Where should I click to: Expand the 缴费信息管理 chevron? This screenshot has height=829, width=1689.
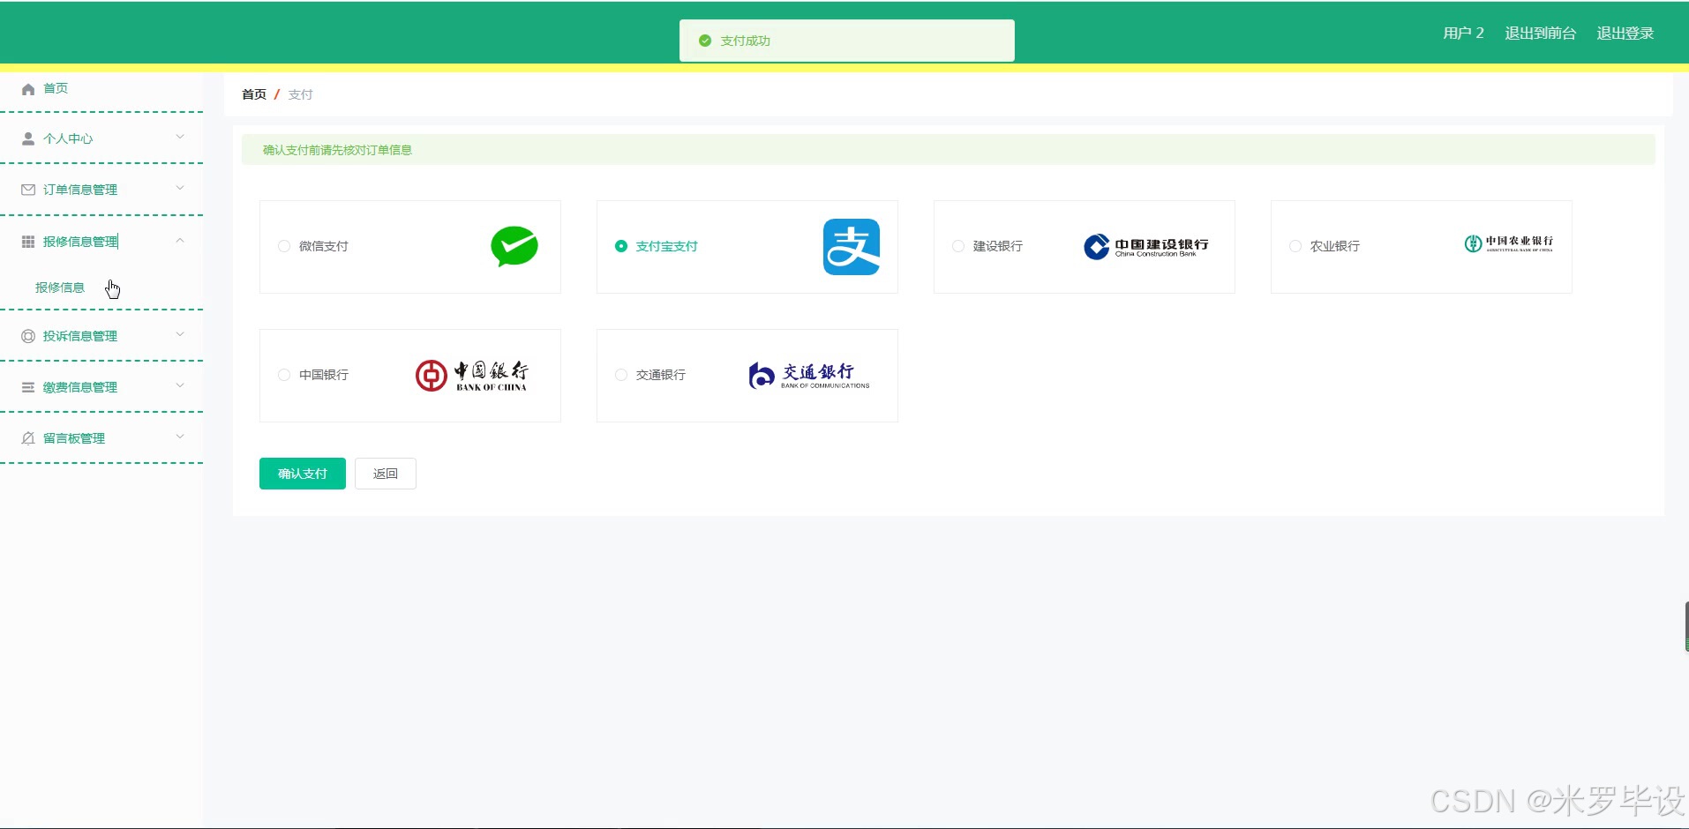180,385
